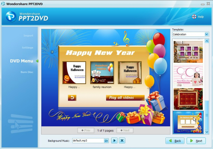
Task: Click the template list scrollbar thumb
Action: coord(207,115)
